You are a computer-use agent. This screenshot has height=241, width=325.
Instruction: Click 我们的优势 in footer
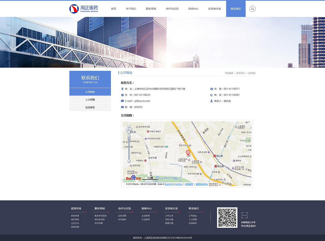coord(100,219)
